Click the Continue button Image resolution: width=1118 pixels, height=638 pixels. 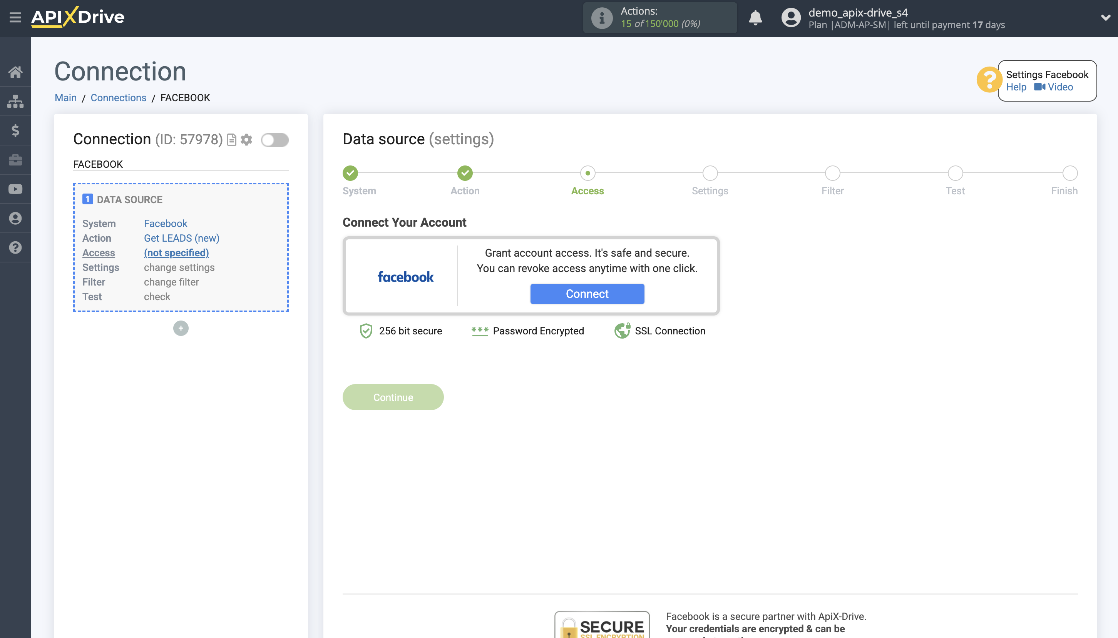click(x=393, y=397)
